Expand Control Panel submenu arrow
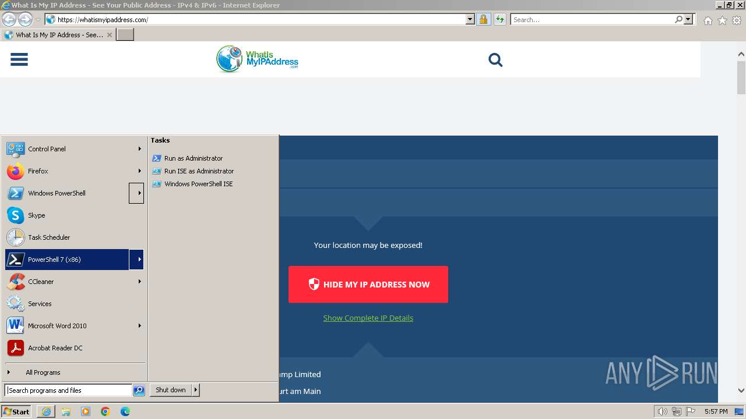Image resolution: width=746 pixels, height=419 pixels. (139, 149)
